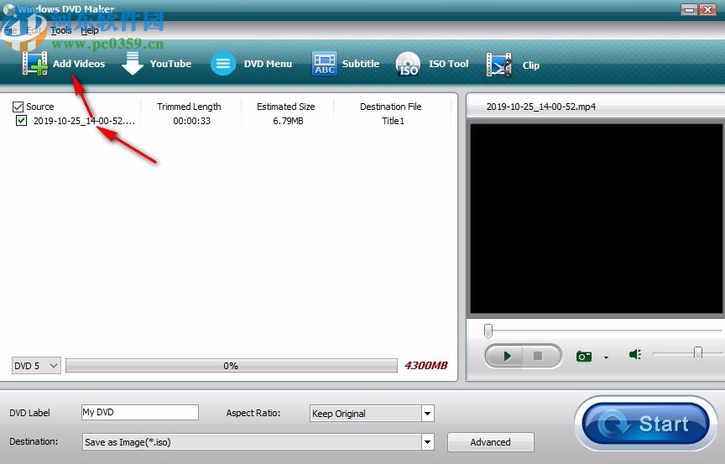Screen dimensions: 725x464
Task: Open the ISO Tool disc icon
Action: point(408,64)
